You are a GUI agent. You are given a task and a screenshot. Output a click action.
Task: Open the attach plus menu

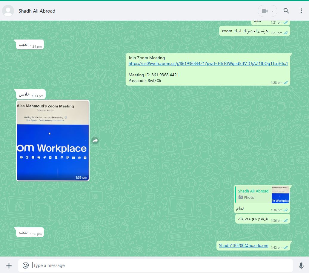(x=9, y=266)
